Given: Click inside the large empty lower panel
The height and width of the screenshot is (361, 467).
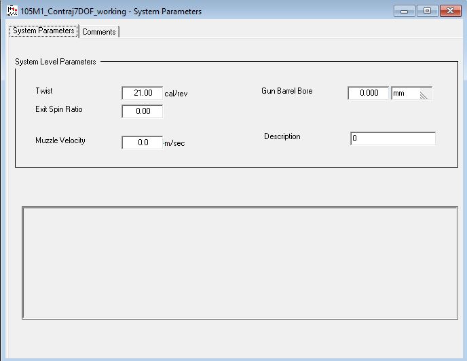Looking at the screenshot, I should pos(240,263).
